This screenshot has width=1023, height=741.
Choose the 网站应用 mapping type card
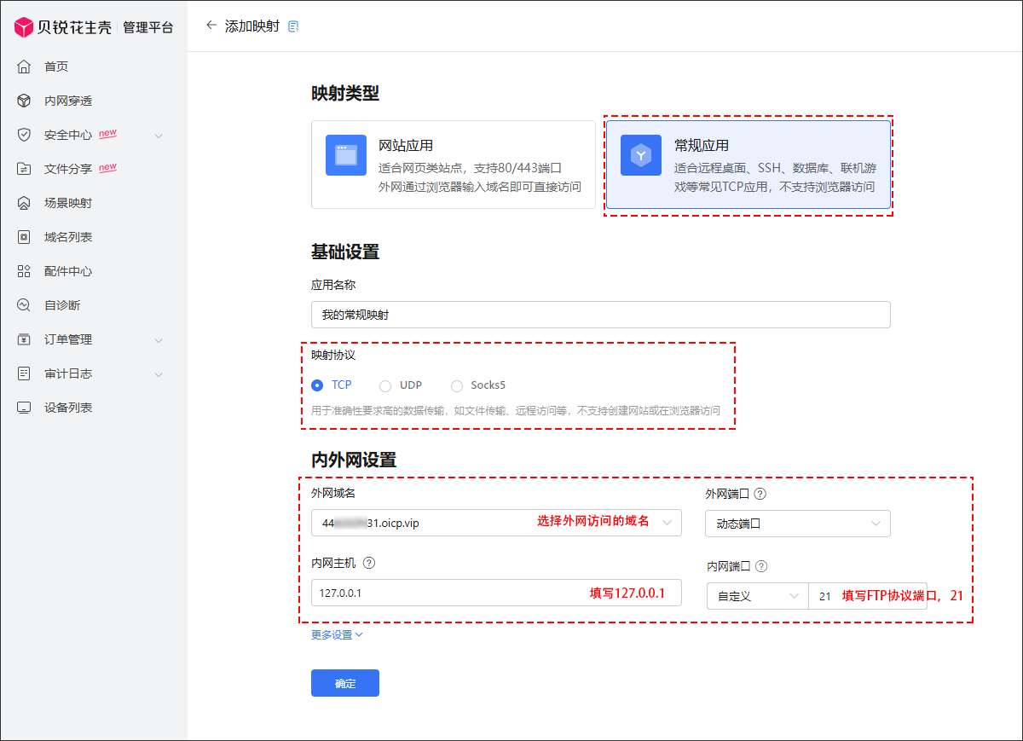[454, 165]
